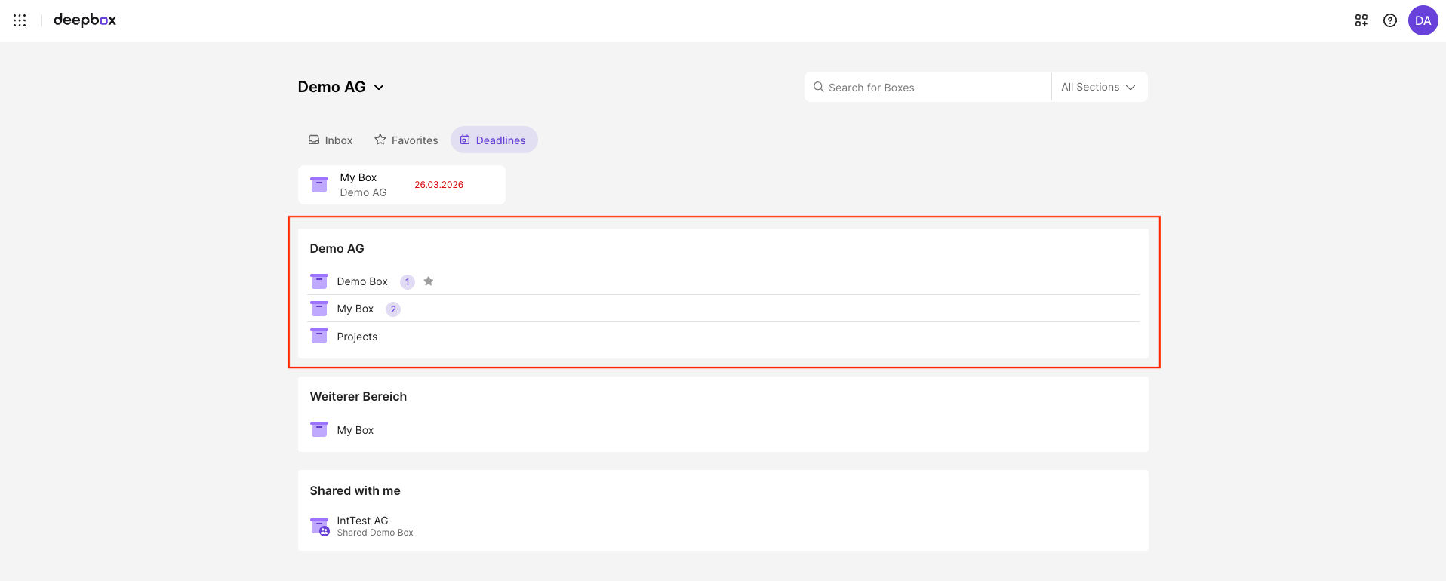The height and width of the screenshot is (581, 1446).
Task: Open the app launcher grid menu
Action: click(20, 20)
